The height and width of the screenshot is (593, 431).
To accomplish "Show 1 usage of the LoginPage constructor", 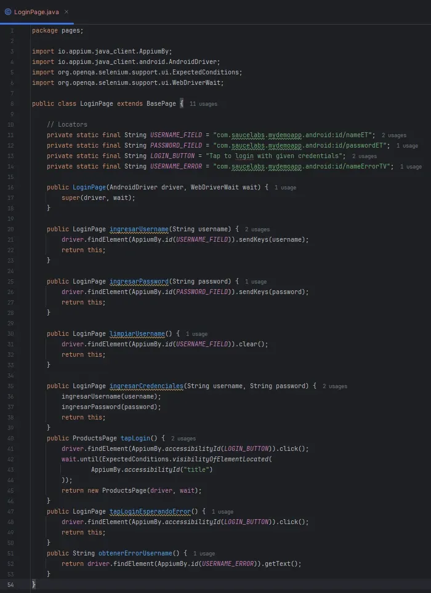I will (285, 188).
